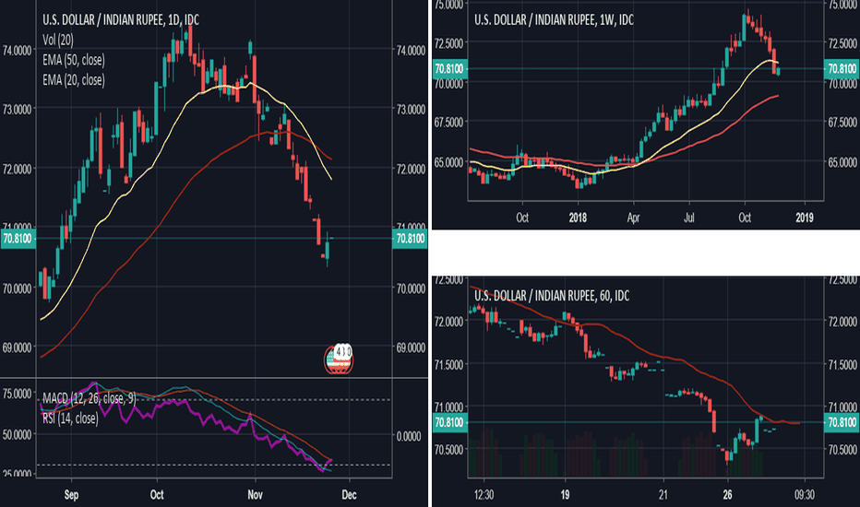Select the daily chart title 'U.S. DOLLAR / INDIAN RUPEE, 1D, IDC'
Viewport: 860px width, 507px height.
coord(121,20)
